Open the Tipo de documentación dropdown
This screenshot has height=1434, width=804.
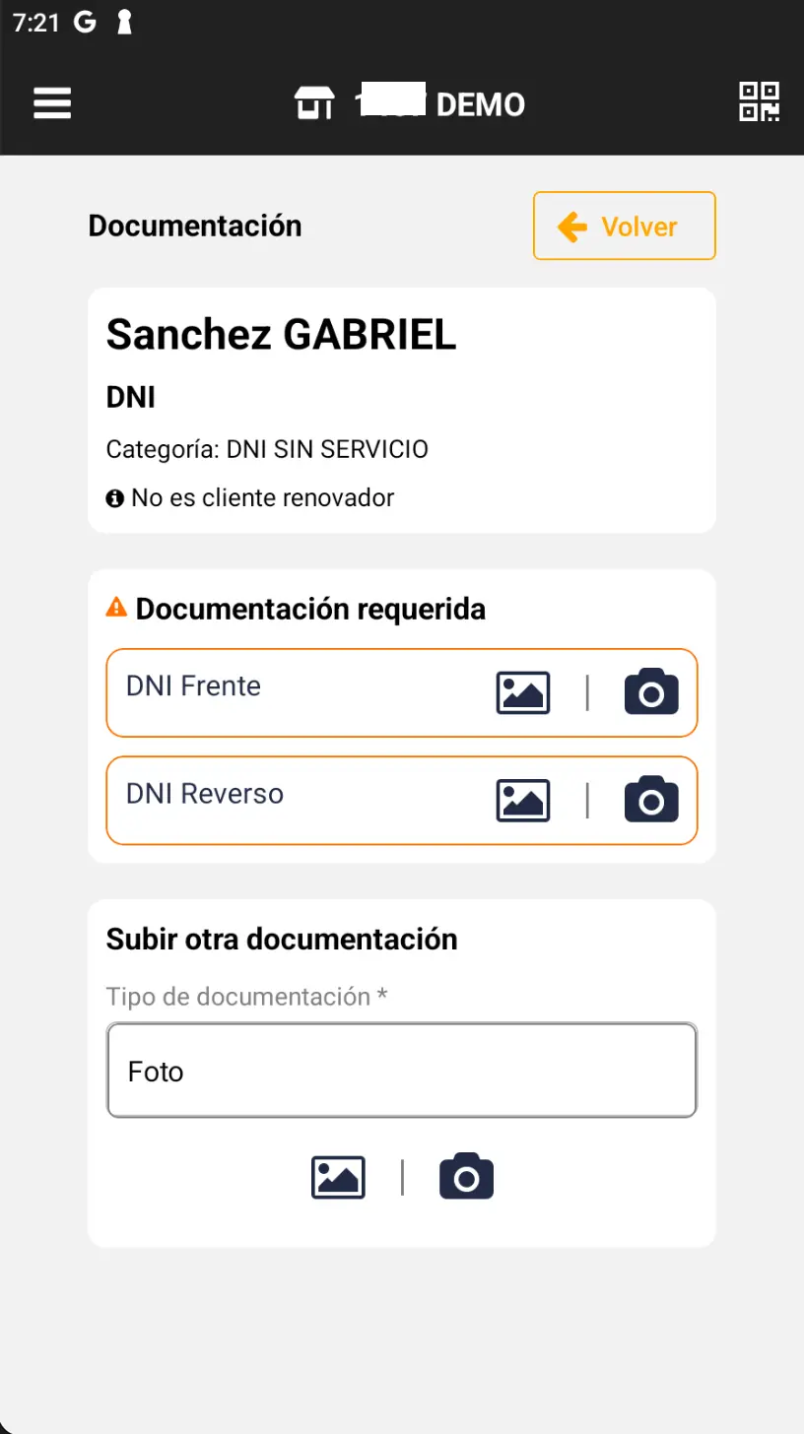click(401, 1071)
